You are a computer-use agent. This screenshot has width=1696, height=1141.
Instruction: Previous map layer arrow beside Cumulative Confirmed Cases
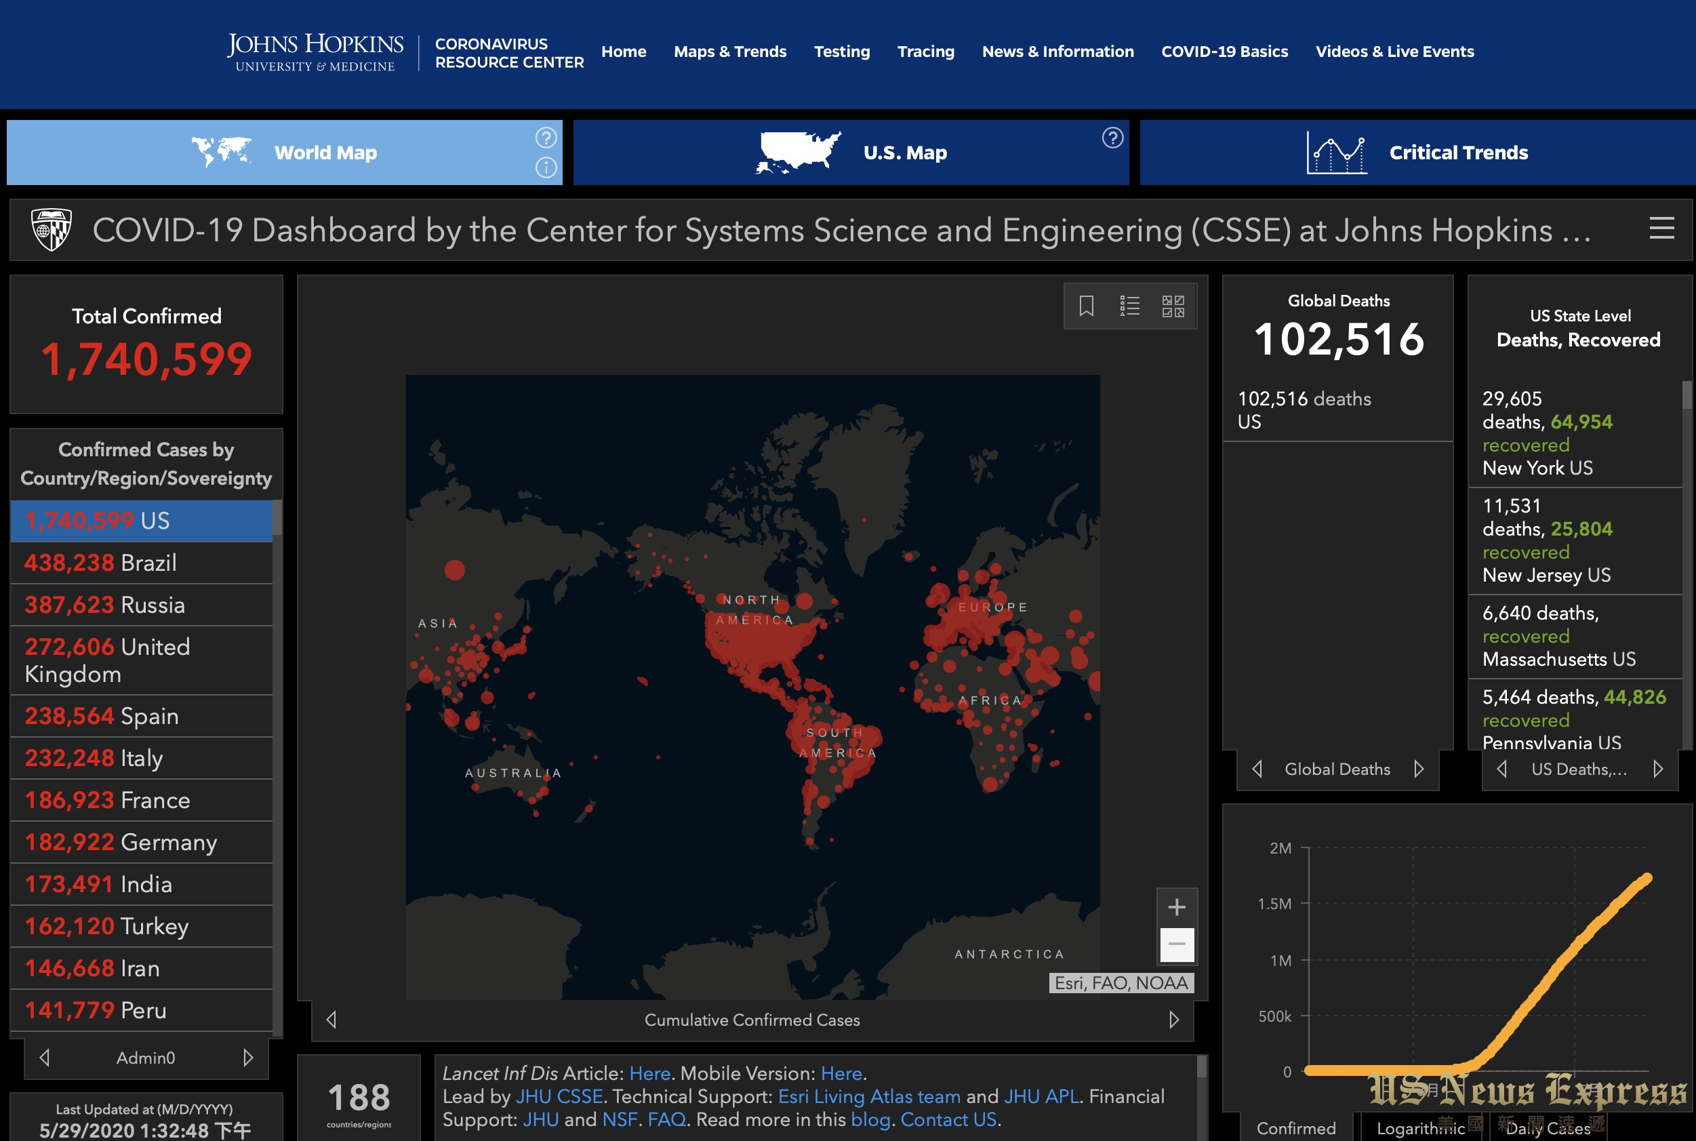[331, 1020]
